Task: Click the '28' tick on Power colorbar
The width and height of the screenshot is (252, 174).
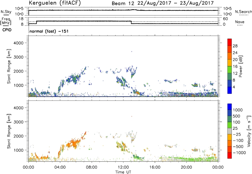Action: (235, 46)
